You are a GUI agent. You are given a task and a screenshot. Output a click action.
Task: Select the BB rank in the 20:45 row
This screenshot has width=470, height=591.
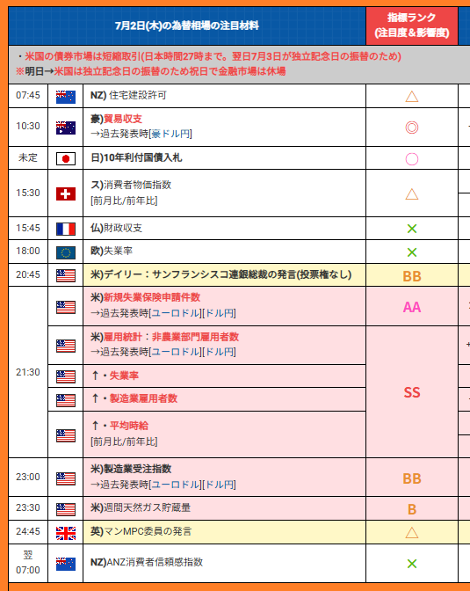click(412, 276)
